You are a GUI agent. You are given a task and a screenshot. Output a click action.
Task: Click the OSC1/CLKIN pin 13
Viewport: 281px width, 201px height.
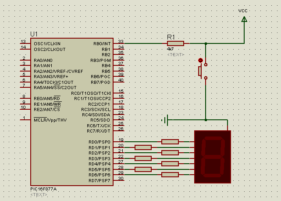click(x=25, y=43)
